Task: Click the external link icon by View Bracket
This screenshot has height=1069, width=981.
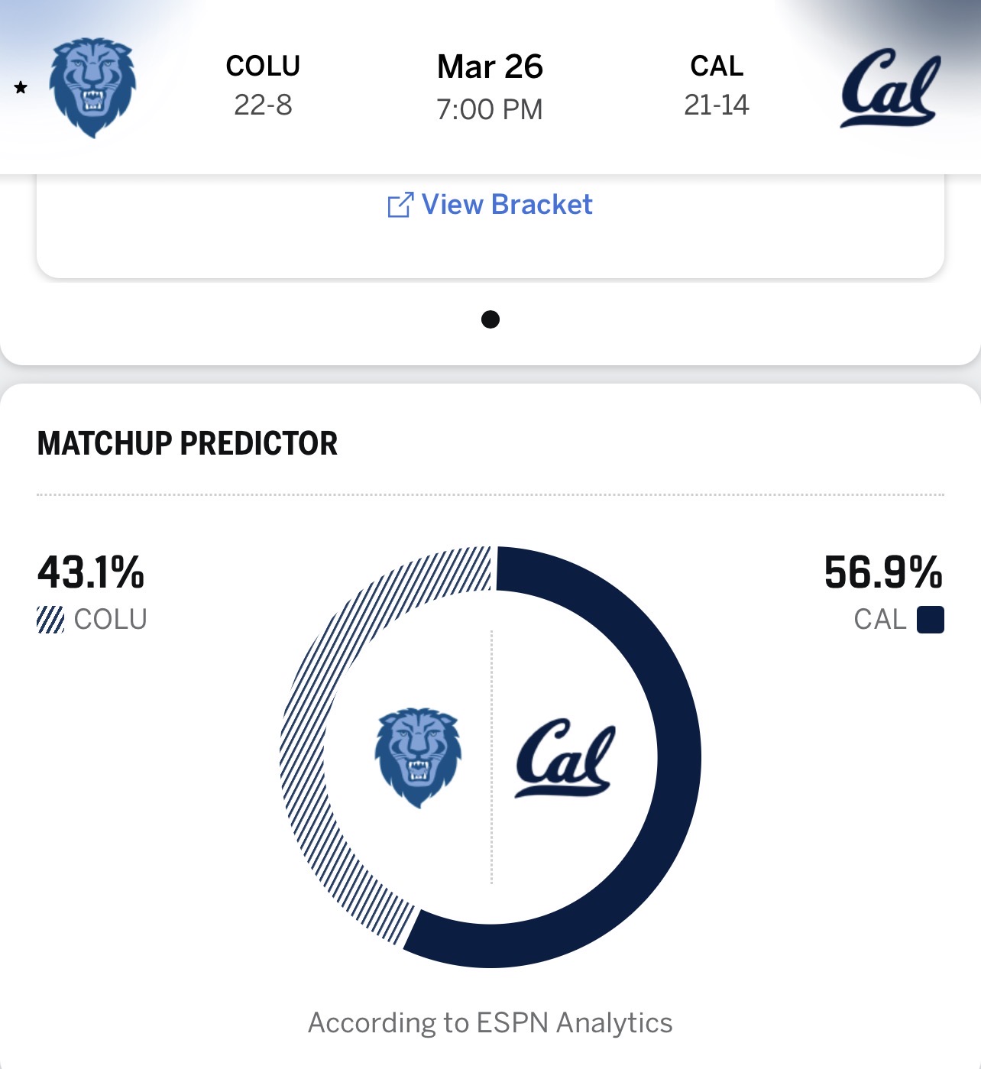Action: click(400, 205)
